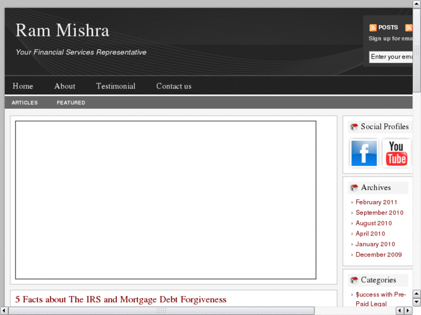Open the YouTube social profile icon
The height and width of the screenshot is (315, 421).
coord(396,153)
